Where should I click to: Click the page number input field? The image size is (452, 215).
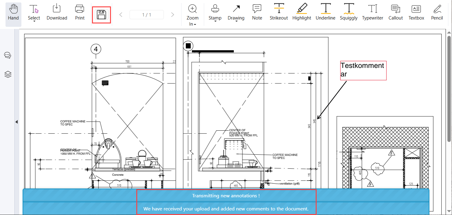tap(147, 15)
